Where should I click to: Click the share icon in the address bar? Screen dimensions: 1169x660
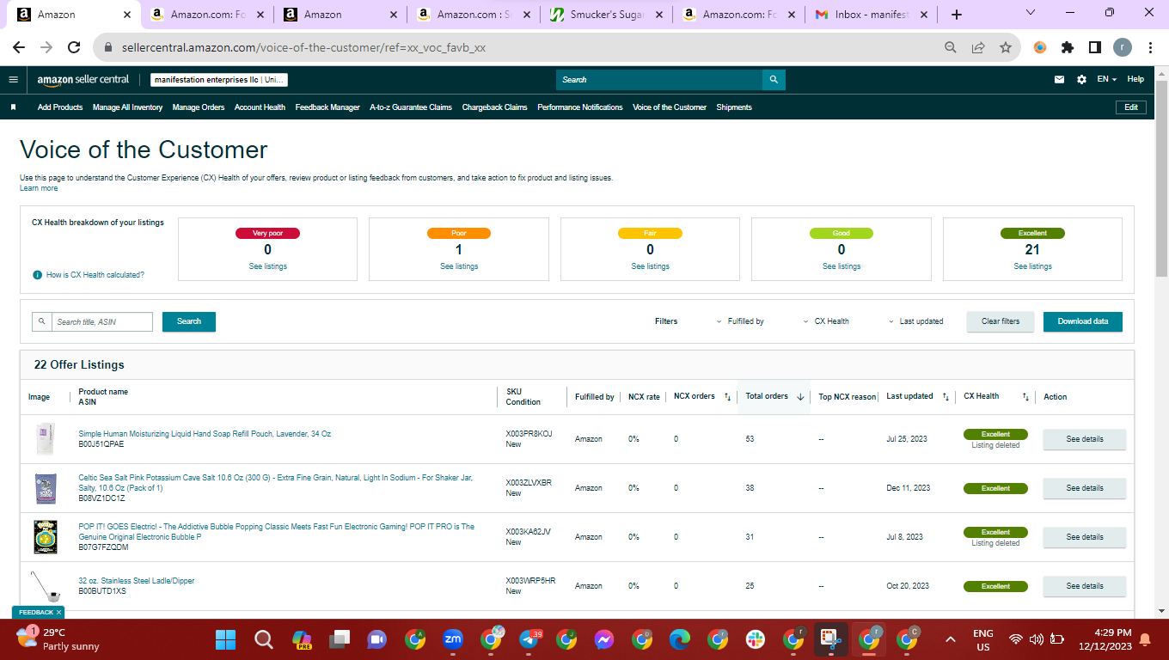[x=978, y=48]
